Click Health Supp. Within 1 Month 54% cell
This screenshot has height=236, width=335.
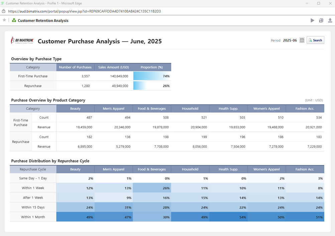(x=228, y=217)
